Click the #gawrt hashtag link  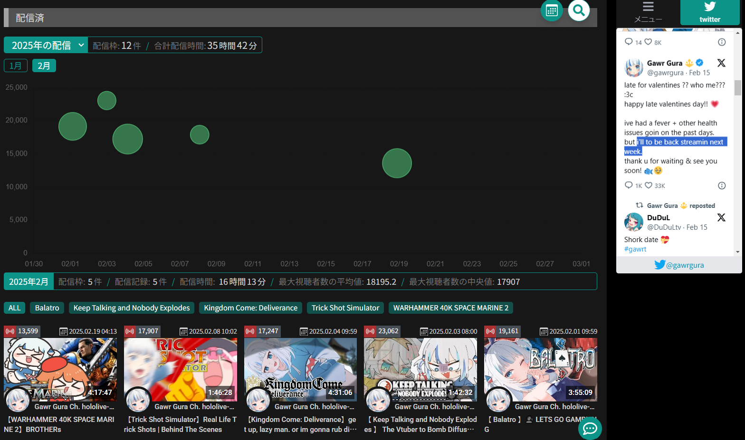(635, 249)
